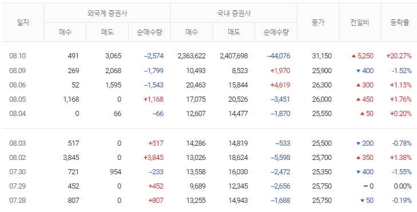Click the 국내 증권사 group header
The height and width of the screenshot is (212, 417).
click(234, 13)
